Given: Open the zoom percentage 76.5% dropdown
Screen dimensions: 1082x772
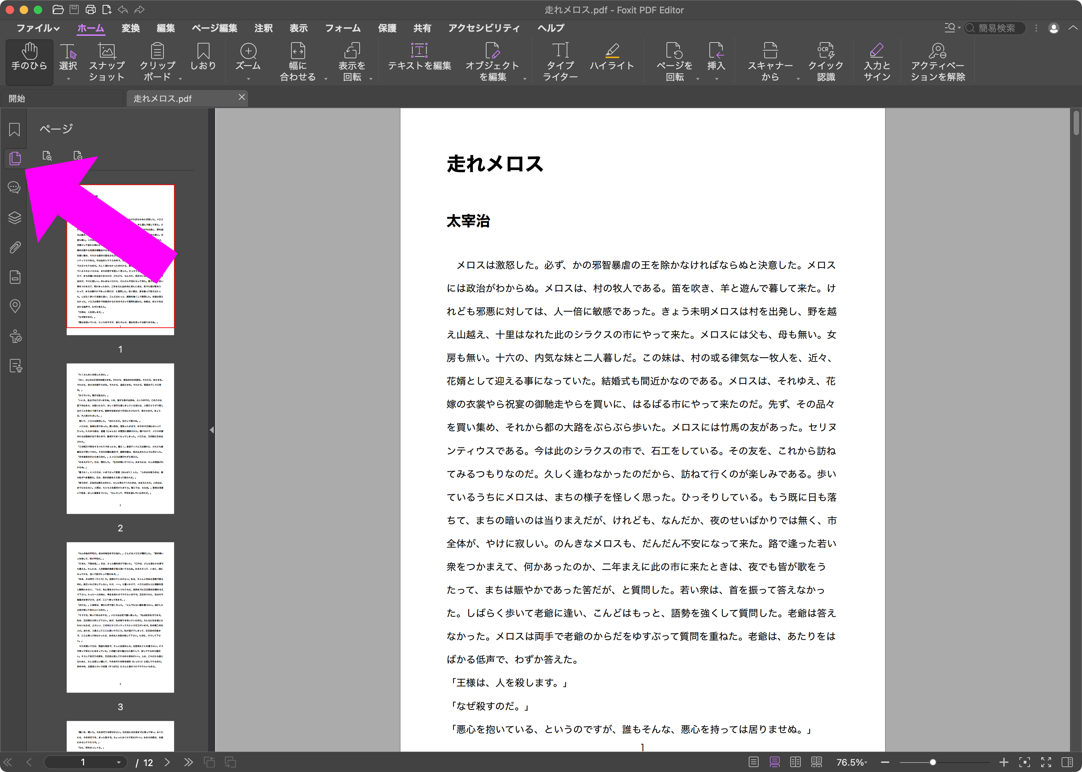Looking at the screenshot, I should tap(852, 762).
